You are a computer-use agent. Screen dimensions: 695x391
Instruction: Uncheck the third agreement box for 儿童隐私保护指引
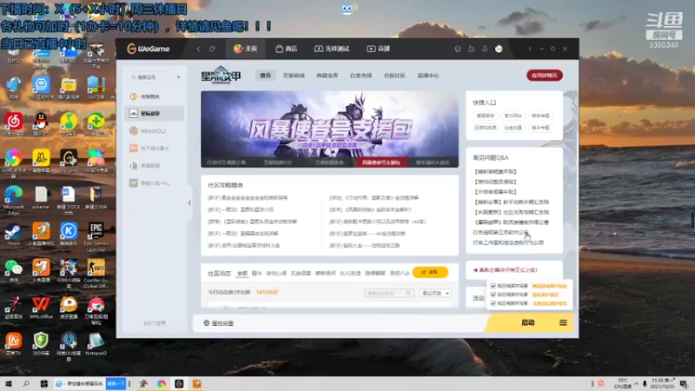(x=493, y=303)
